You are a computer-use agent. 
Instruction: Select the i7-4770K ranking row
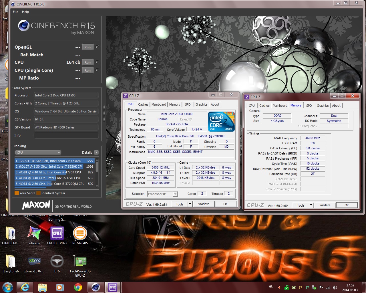[x=54, y=172]
